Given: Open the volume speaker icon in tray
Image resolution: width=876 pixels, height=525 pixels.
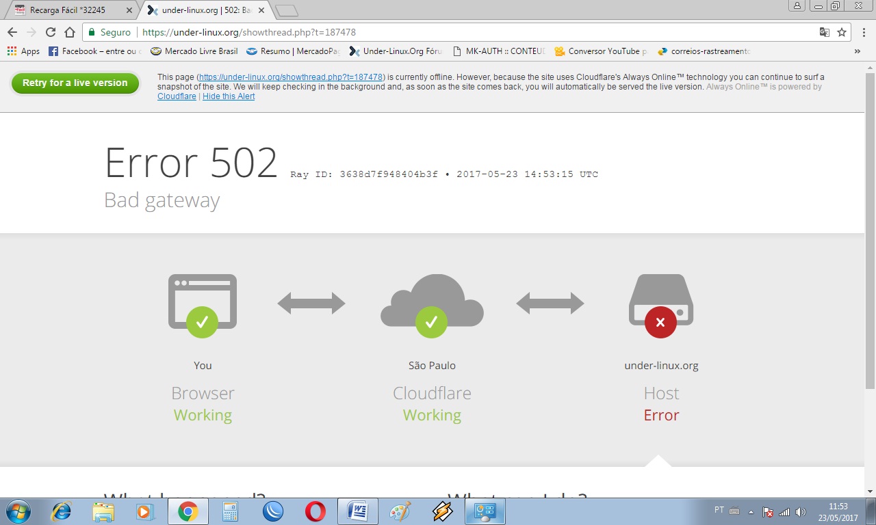Looking at the screenshot, I should 801,512.
